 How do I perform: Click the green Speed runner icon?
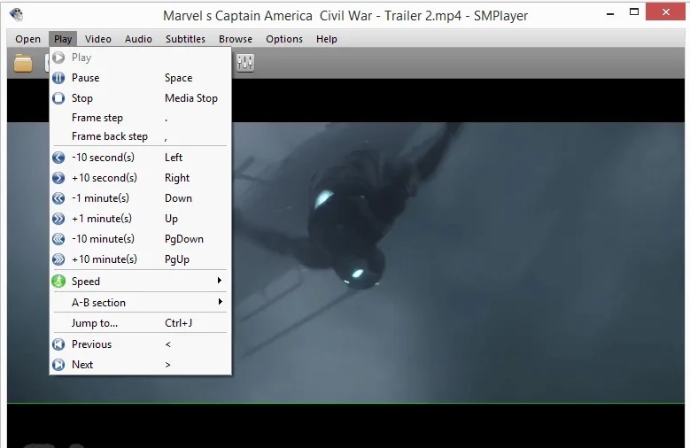pyautogui.click(x=58, y=281)
